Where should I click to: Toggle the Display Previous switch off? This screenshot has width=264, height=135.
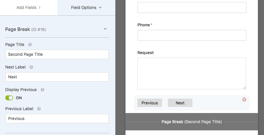tap(9, 98)
